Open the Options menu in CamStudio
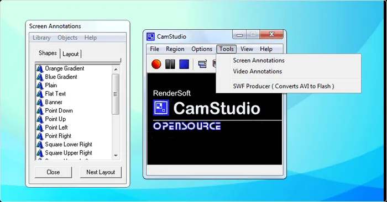Viewport: 387px width, 202px height. tap(202, 49)
